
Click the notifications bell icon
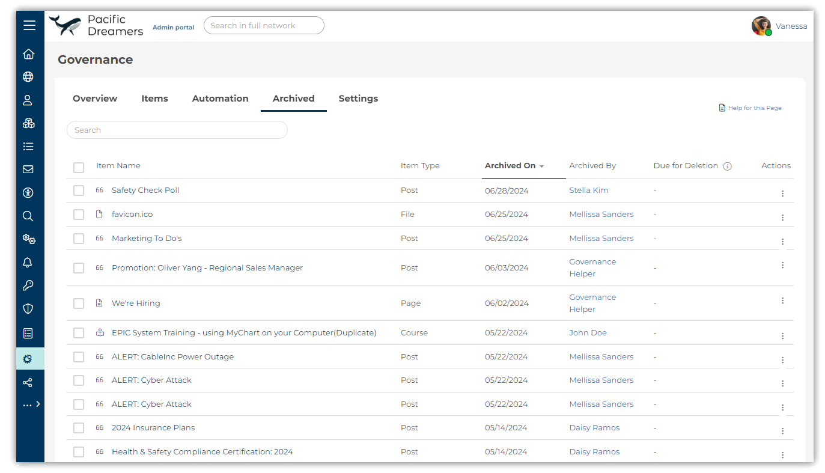point(28,263)
